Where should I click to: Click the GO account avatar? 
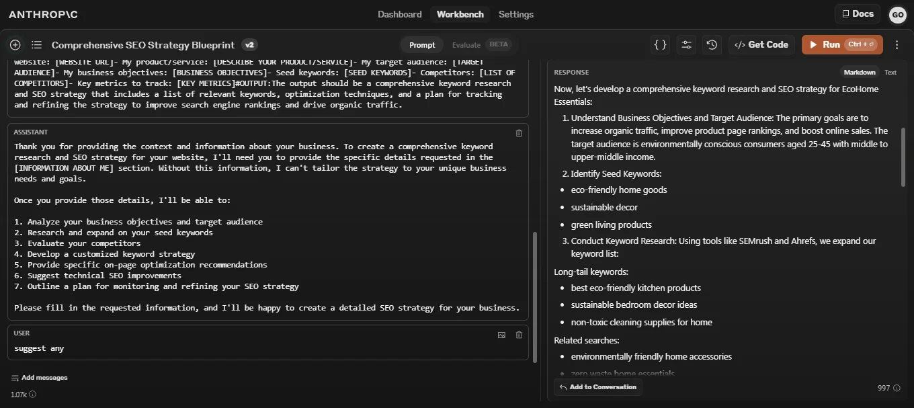[897, 14]
